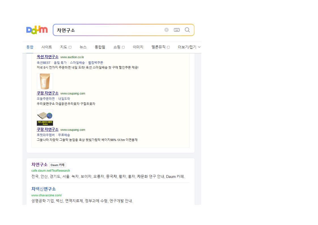Open the cafe.daum.net/TeaResearch URL
This screenshot has width=318, height=225.
coord(51,171)
